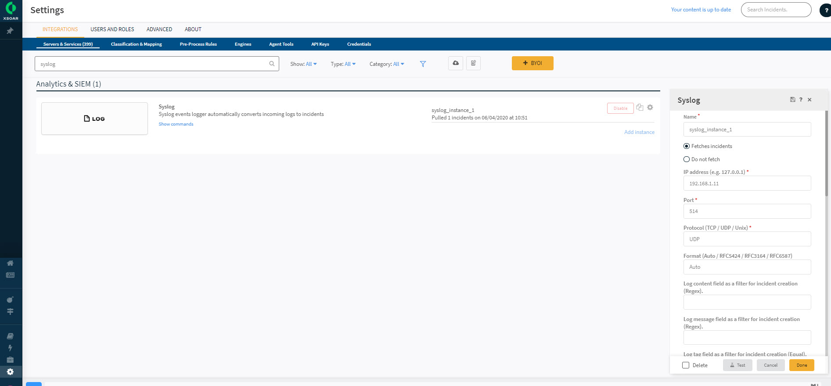
Task: Click the Show commands link
Action: coord(176,124)
